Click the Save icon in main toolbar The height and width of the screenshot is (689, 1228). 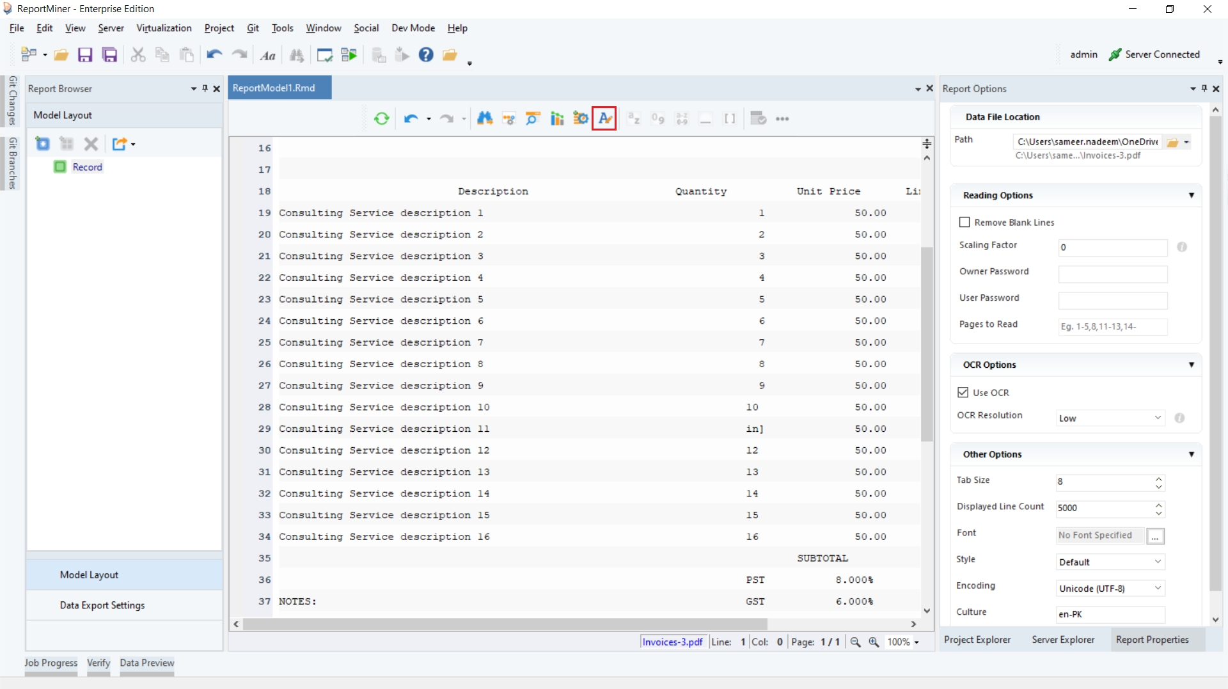[x=85, y=55]
